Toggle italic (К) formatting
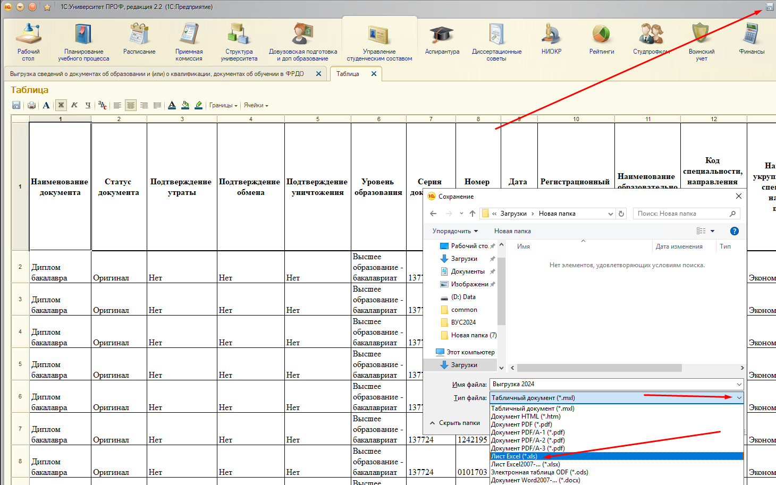 tap(74, 105)
